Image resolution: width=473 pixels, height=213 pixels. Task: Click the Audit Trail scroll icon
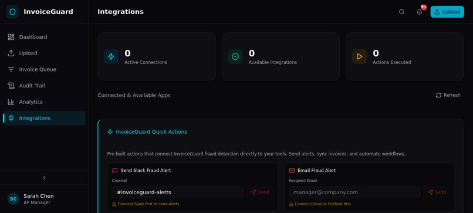[x=11, y=86]
